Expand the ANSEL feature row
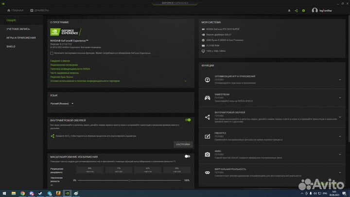350x197 pixels. pyautogui.click(x=340, y=154)
